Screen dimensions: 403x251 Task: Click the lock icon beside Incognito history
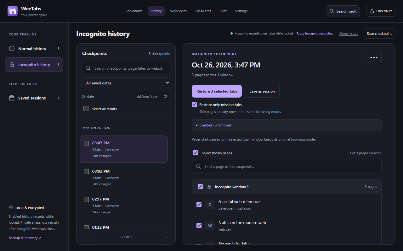(12, 65)
